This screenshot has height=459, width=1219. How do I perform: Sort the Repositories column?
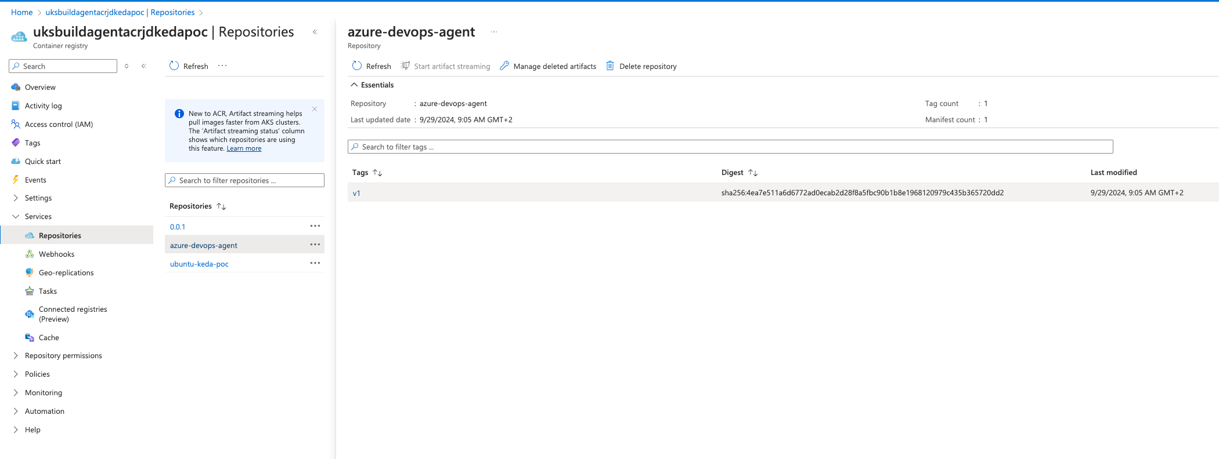coord(221,206)
